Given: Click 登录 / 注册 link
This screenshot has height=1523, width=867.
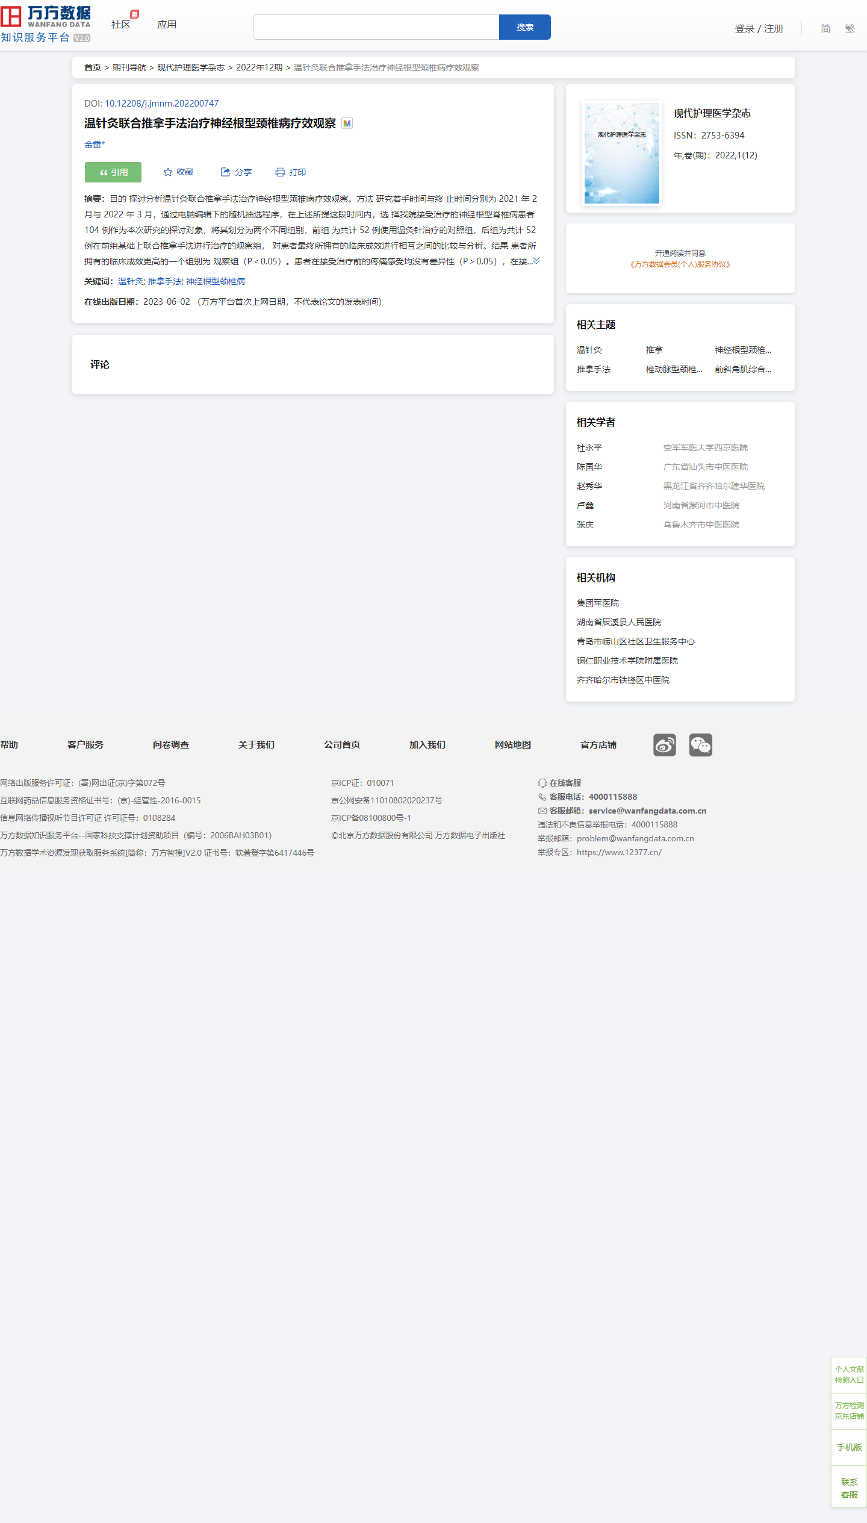Looking at the screenshot, I should point(759,29).
